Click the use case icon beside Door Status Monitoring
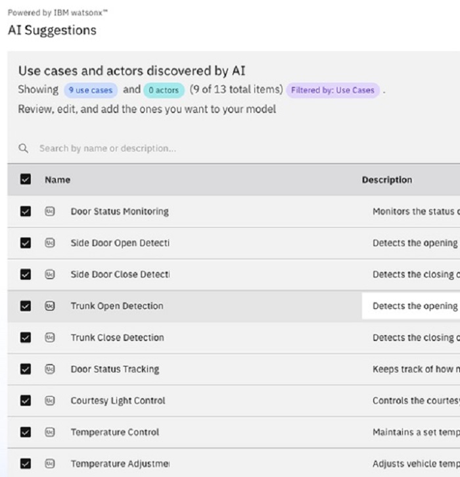This screenshot has width=460, height=477. (x=50, y=212)
